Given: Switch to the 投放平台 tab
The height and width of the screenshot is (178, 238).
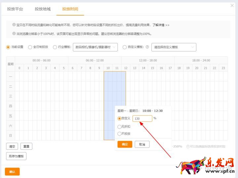Looking at the screenshot, I should pos(15,9).
